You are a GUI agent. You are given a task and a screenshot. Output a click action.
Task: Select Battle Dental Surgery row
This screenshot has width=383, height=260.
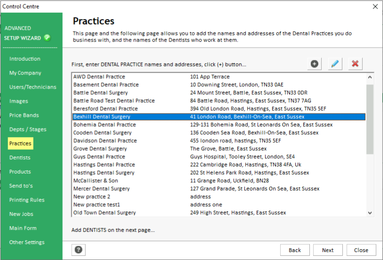(219, 93)
